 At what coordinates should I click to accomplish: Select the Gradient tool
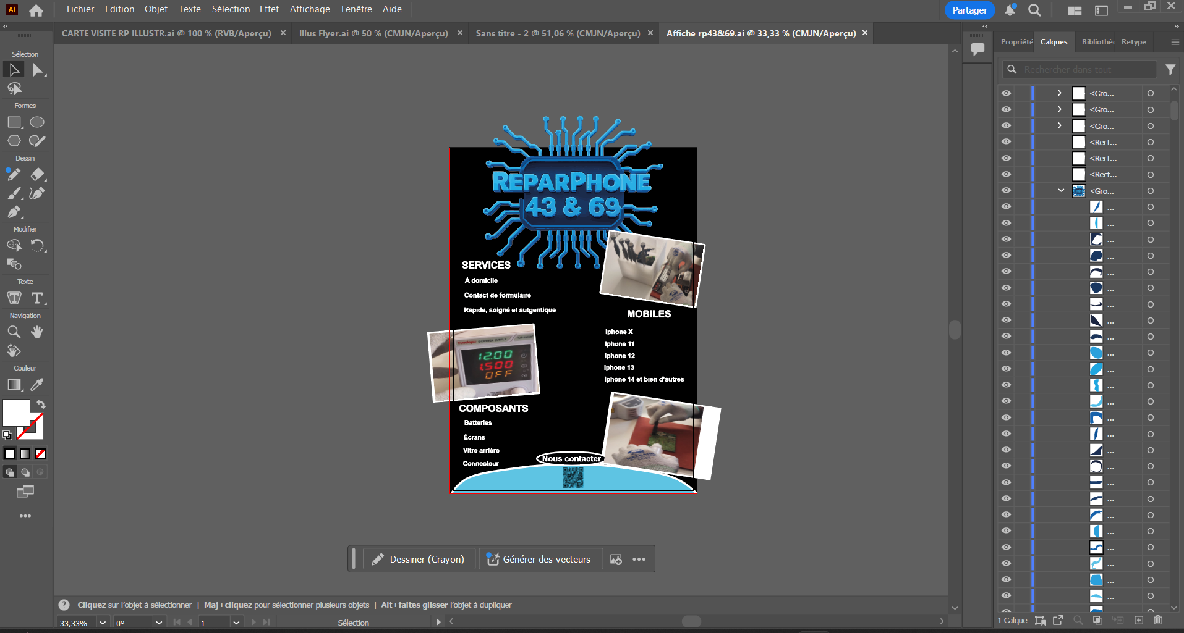pyautogui.click(x=14, y=385)
